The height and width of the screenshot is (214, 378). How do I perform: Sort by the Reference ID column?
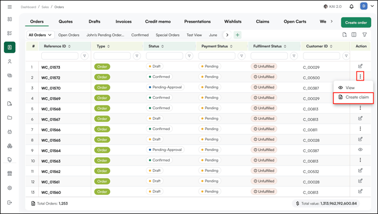57,46
